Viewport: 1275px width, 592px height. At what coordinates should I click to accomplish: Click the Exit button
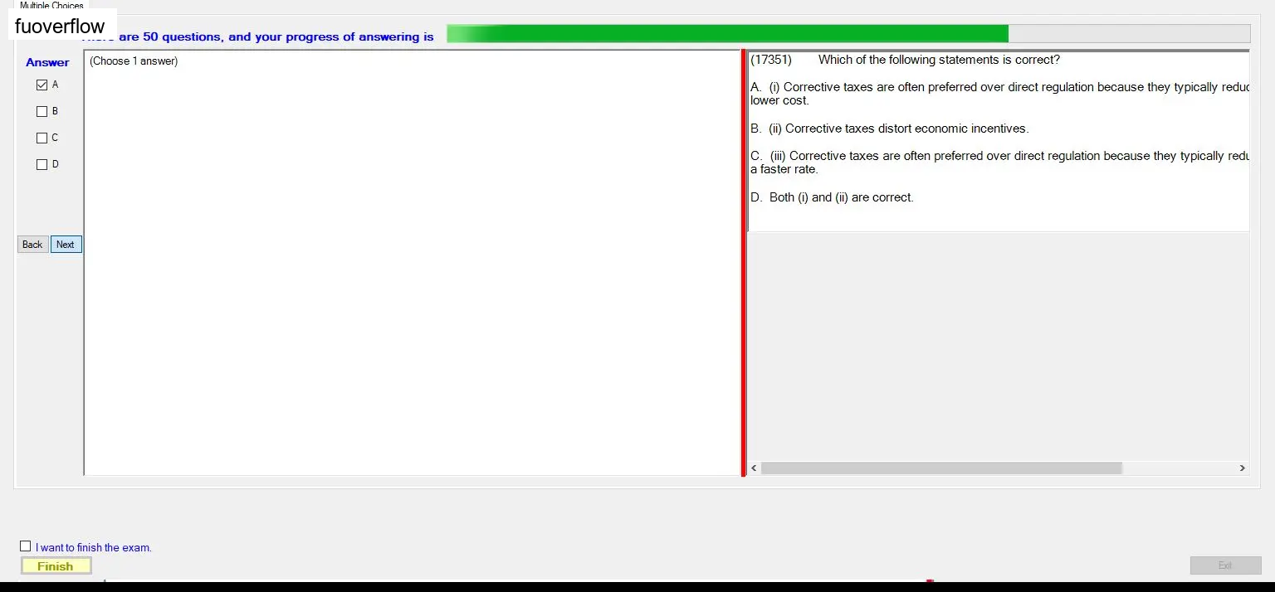tap(1225, 565)
